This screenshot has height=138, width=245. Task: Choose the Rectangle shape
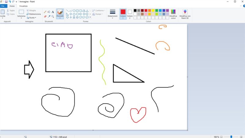[77, 11]
